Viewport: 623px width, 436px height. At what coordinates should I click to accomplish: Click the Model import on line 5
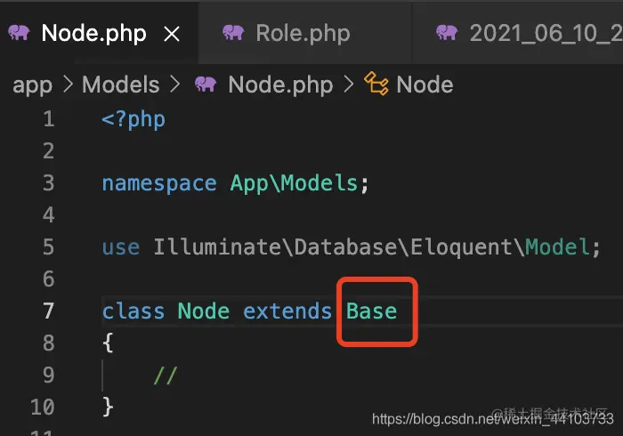point(557,247)
